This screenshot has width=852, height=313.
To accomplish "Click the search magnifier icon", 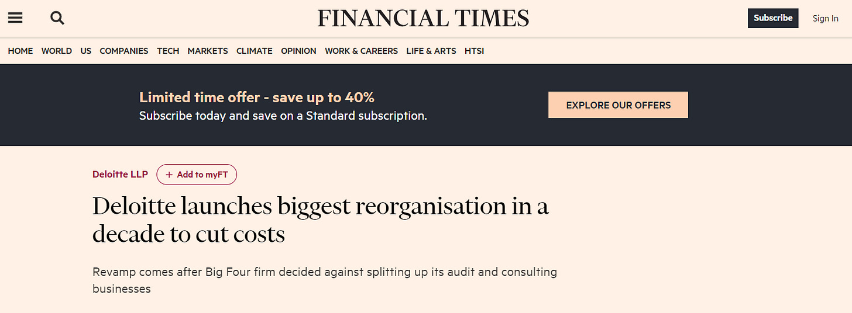I will (x=57, y=18).
